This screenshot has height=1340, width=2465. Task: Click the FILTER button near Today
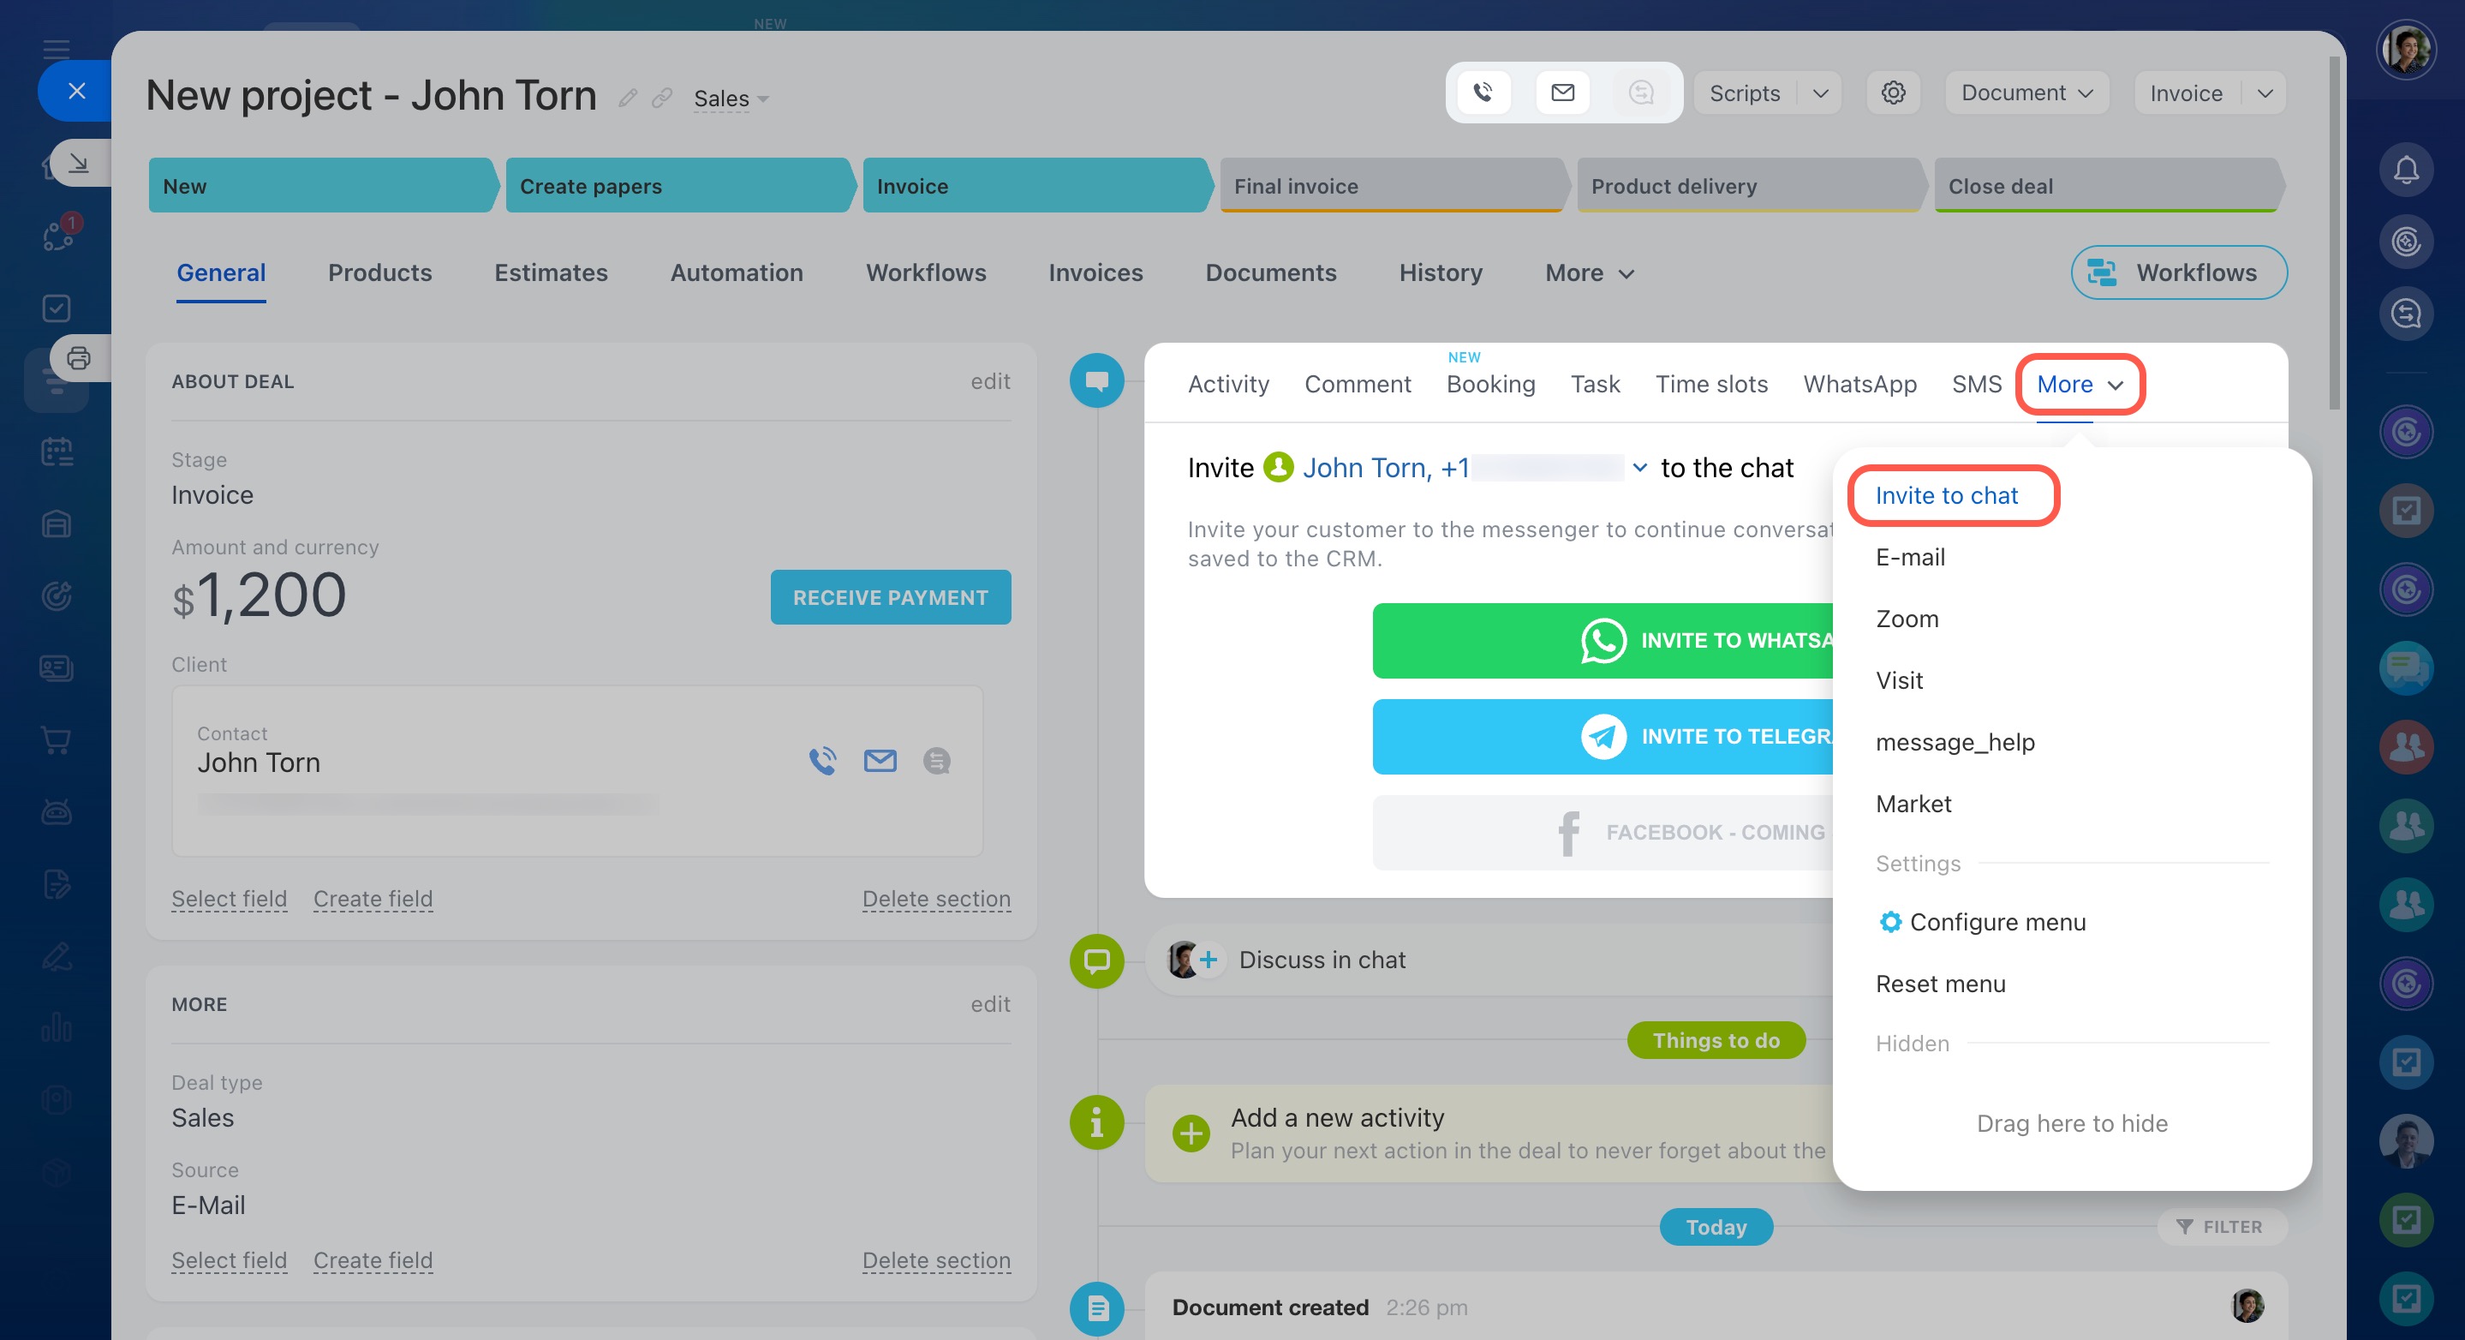pos(2220,1226)
